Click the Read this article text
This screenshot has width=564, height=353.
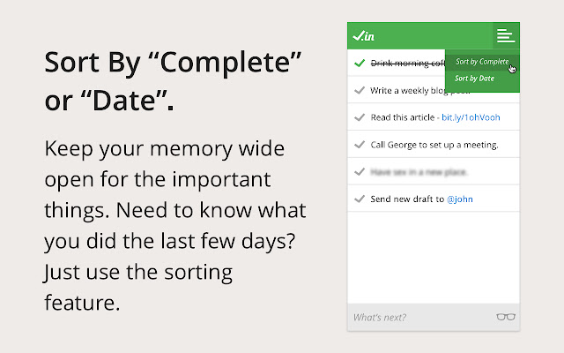(x=402, y=117)
